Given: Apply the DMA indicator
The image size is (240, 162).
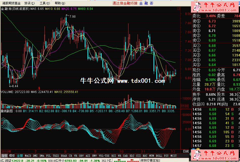Looking at the screenshot, I should pos(42,156).
